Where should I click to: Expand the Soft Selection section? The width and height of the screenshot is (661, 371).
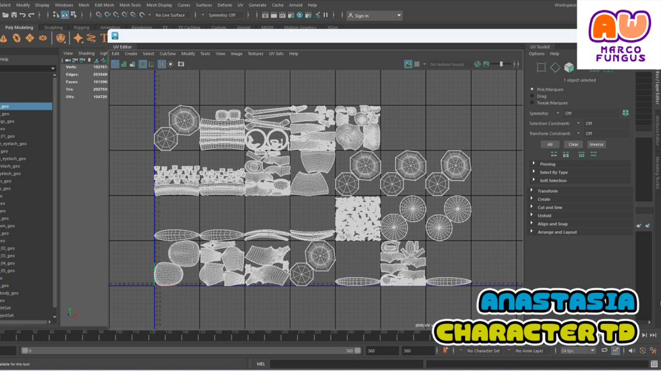point(579,181)
